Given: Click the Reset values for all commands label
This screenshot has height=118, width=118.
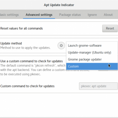Looking at the screenshot, I should coord(22,28).
